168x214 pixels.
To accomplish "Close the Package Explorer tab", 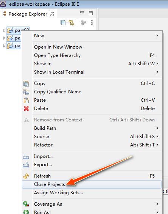I will click(52, 14).
